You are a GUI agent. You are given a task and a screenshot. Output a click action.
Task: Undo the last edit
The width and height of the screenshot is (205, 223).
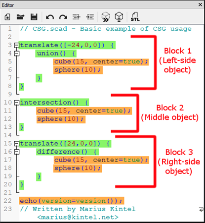pos(50,17)
